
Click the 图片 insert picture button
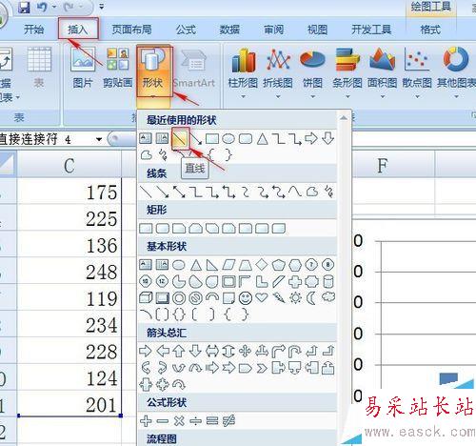[83, 68]
